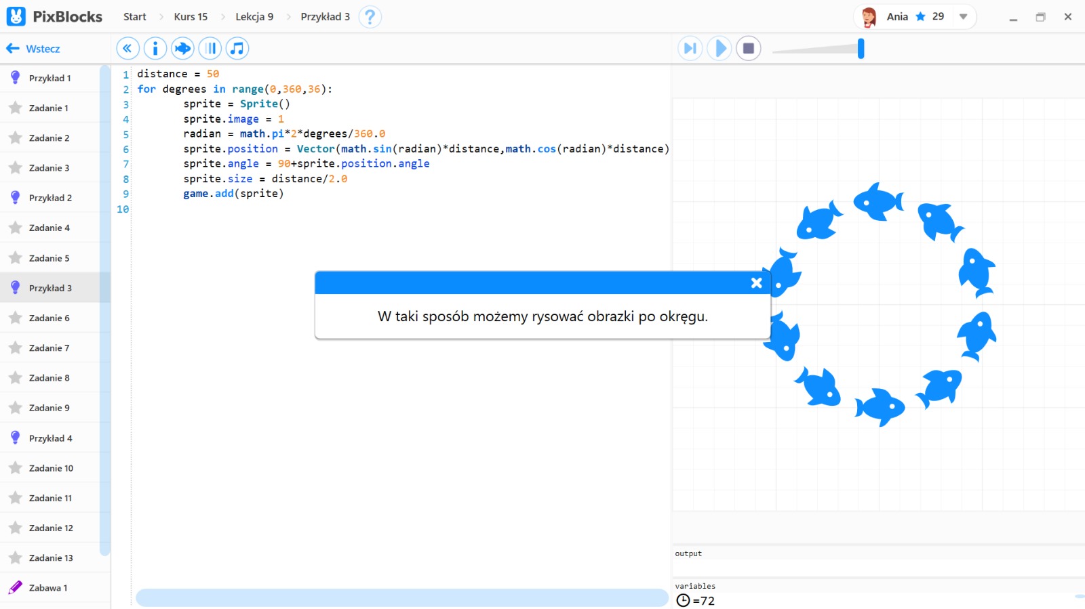
Task: Stop the running program
Action: (749, 48)
